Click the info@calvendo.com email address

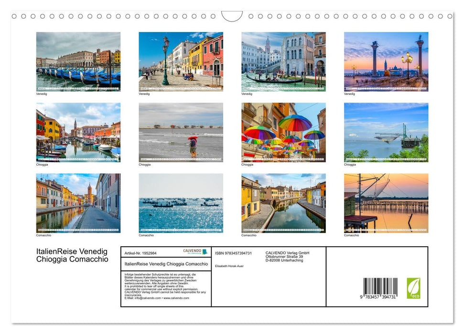pos(149,298)
